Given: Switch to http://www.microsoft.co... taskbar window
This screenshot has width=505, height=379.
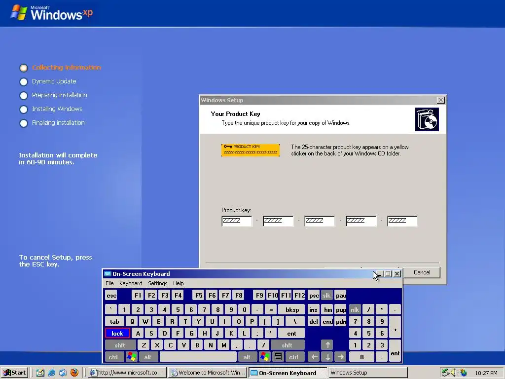Looking at the screenshot, I should point(128,373).
